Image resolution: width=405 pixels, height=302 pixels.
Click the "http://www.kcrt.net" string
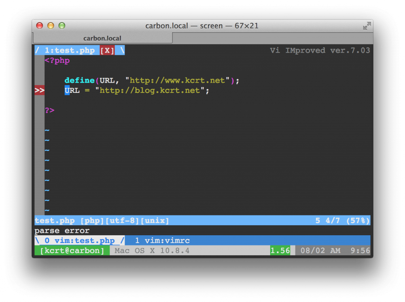click(178, 80)
